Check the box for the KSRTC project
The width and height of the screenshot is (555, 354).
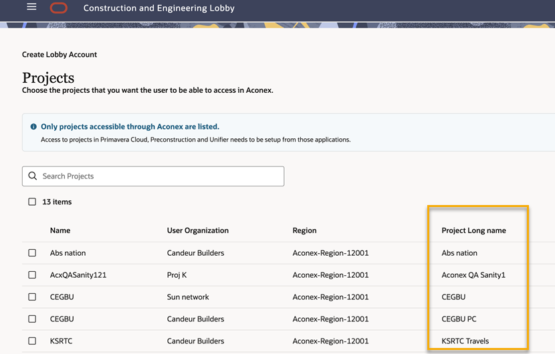click(x=32, y=341)
